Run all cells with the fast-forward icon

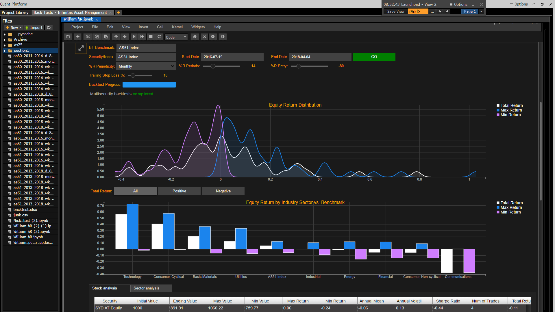142,37
